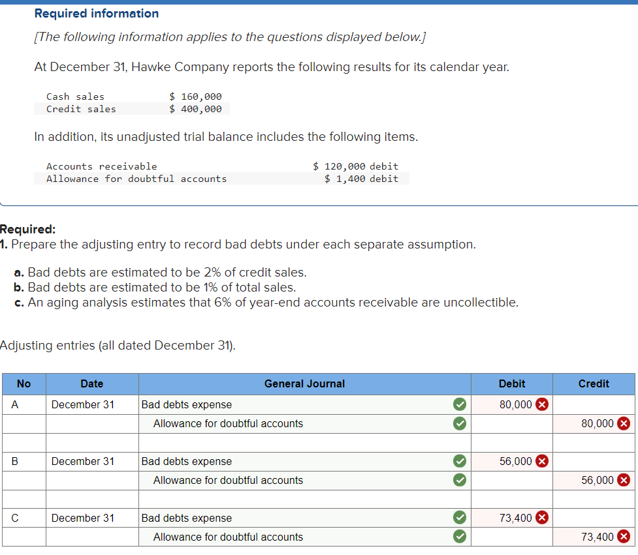Open entry A Allowance for doubtful accounts field

(x=305, y=424)
